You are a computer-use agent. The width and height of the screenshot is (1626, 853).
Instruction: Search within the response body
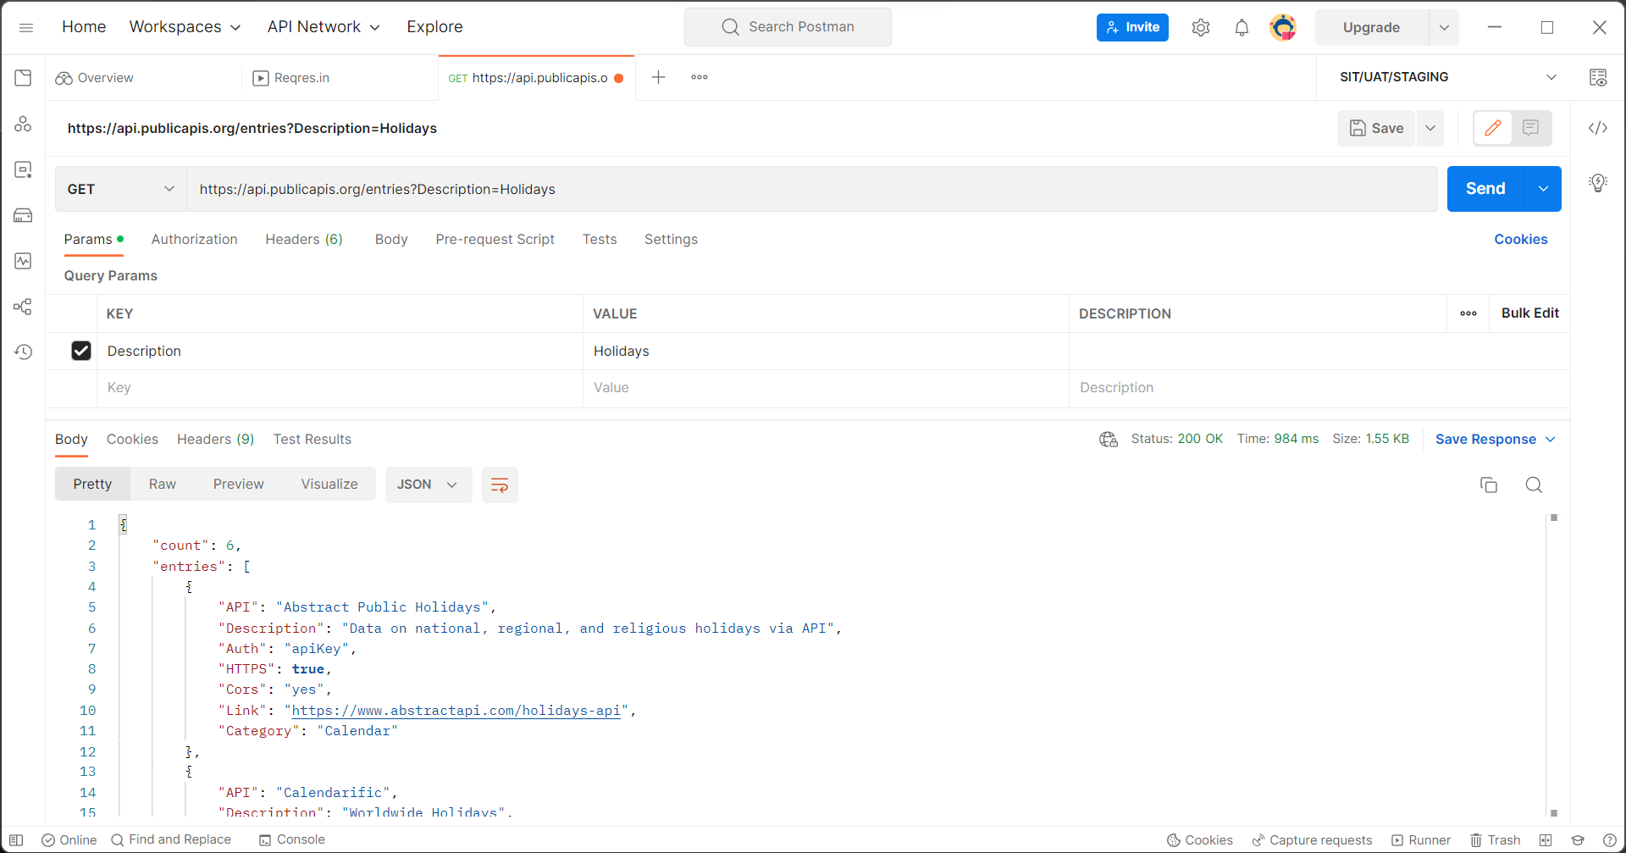1534,485
